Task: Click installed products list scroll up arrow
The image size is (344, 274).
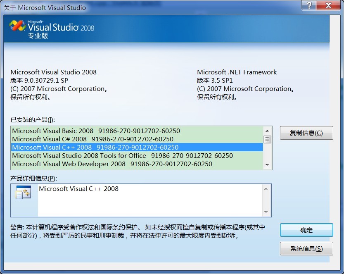Action: pos(267,131)
